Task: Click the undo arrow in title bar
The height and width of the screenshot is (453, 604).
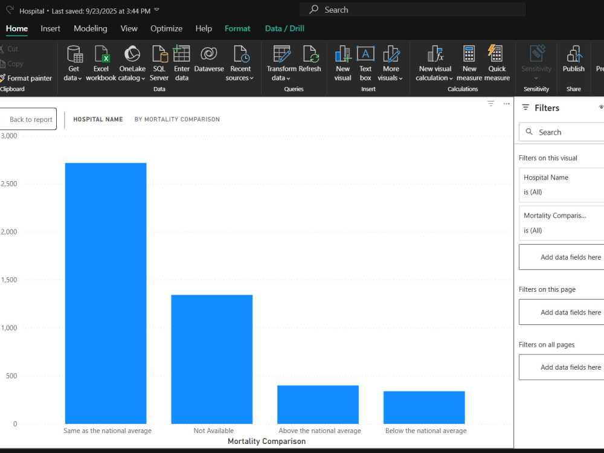Action: point(10,10)
